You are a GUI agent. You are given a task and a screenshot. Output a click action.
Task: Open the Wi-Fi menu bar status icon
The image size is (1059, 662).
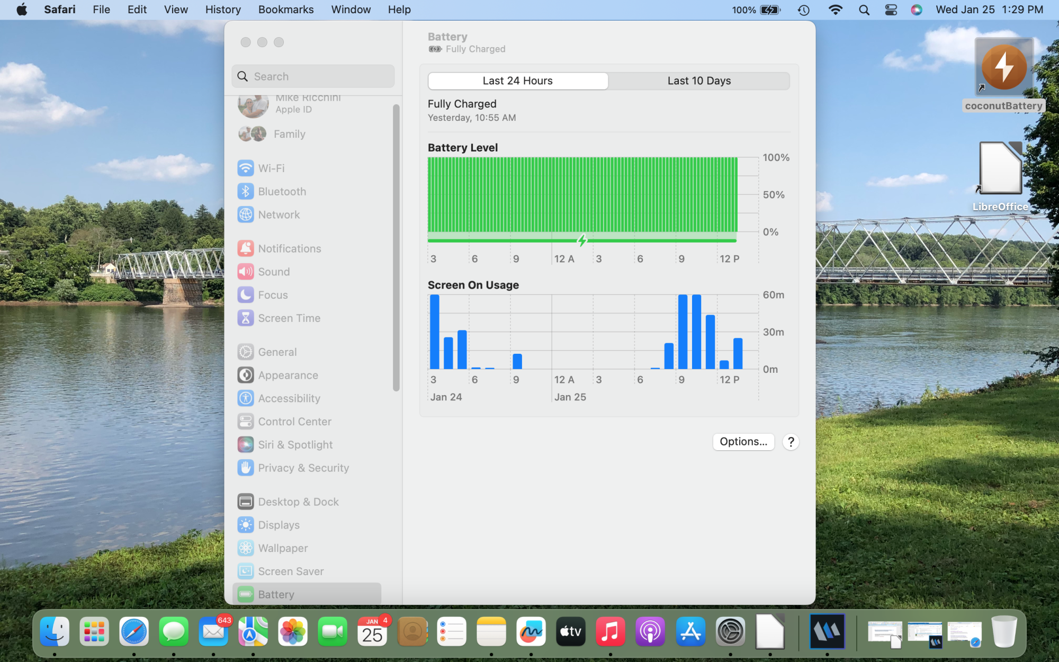pyautogui.click(x=835, y=10)
